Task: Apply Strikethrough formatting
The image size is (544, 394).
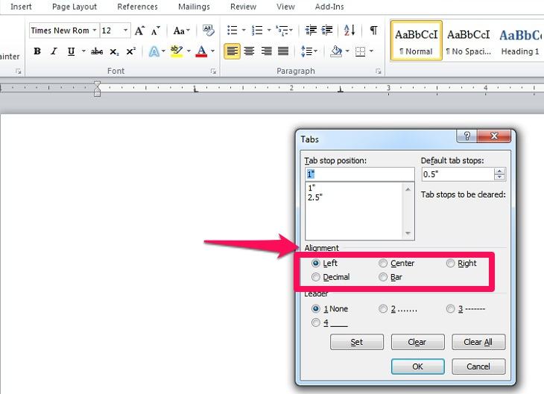Action: coord(97,51)
